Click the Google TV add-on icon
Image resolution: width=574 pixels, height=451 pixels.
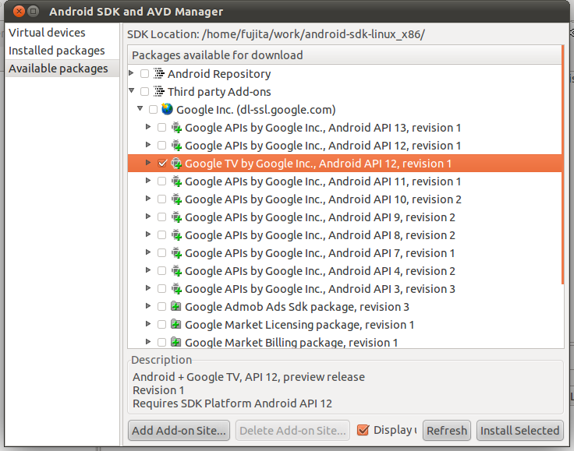tap(176, 163)
